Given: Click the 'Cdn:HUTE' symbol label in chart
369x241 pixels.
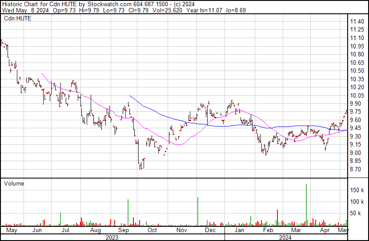Looking at the screenshot, I should [x=18, y=18].
